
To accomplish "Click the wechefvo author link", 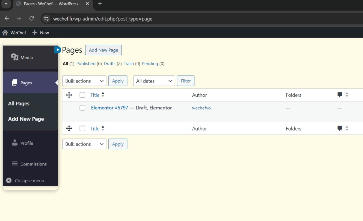I will tap(201, 108).
